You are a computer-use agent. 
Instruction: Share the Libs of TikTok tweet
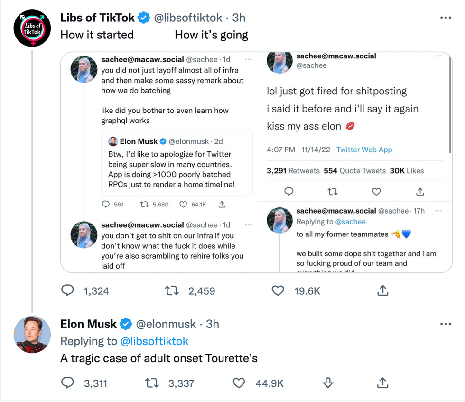(x=383, y=290)
